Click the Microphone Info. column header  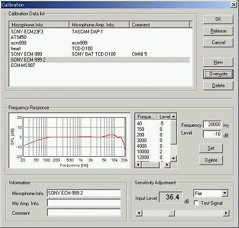pos(39,25)
